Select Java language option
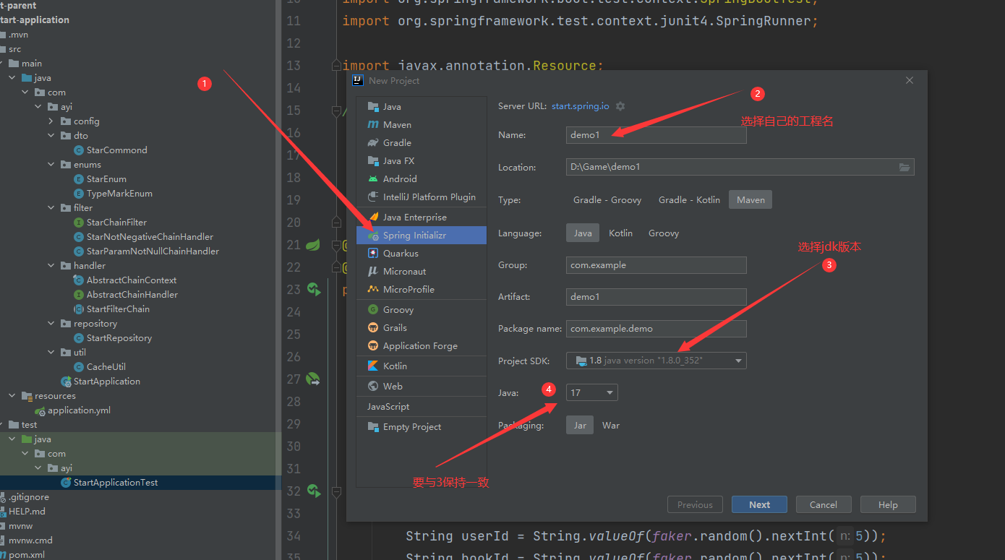 coord(583,233)
